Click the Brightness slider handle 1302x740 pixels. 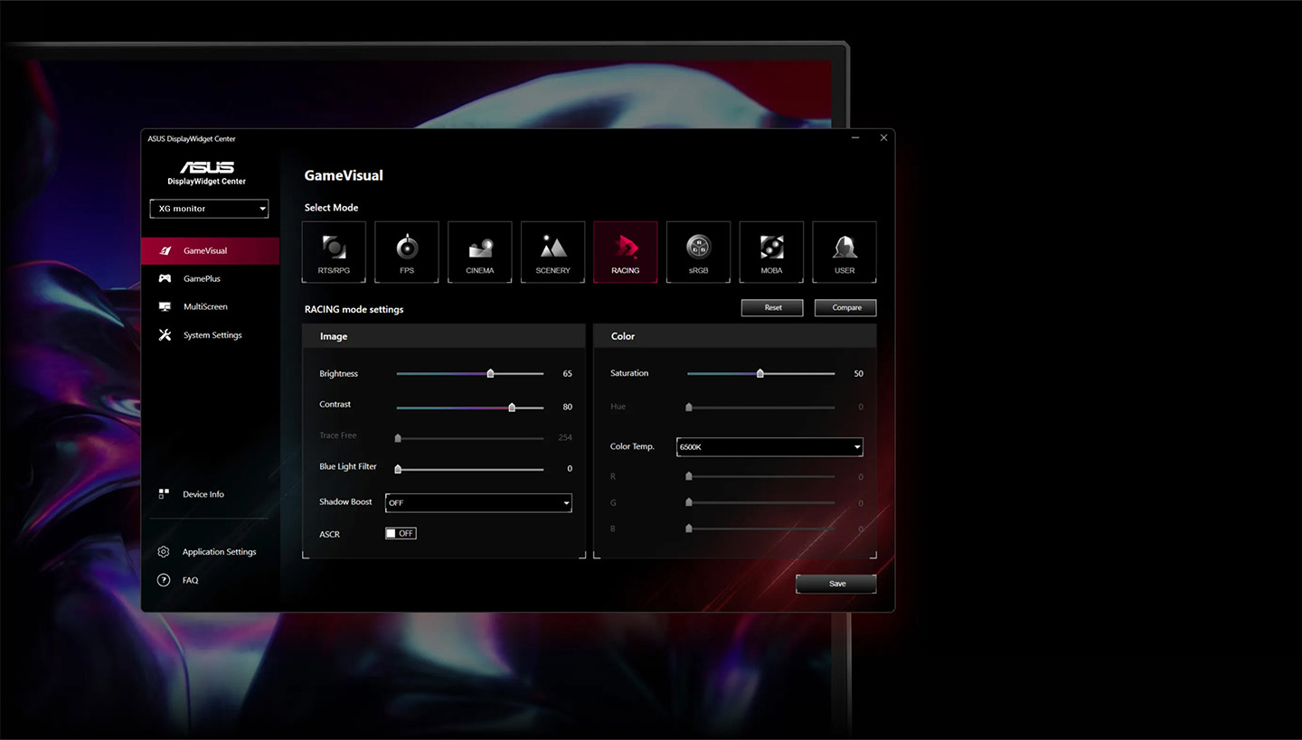tap(491, 373)
